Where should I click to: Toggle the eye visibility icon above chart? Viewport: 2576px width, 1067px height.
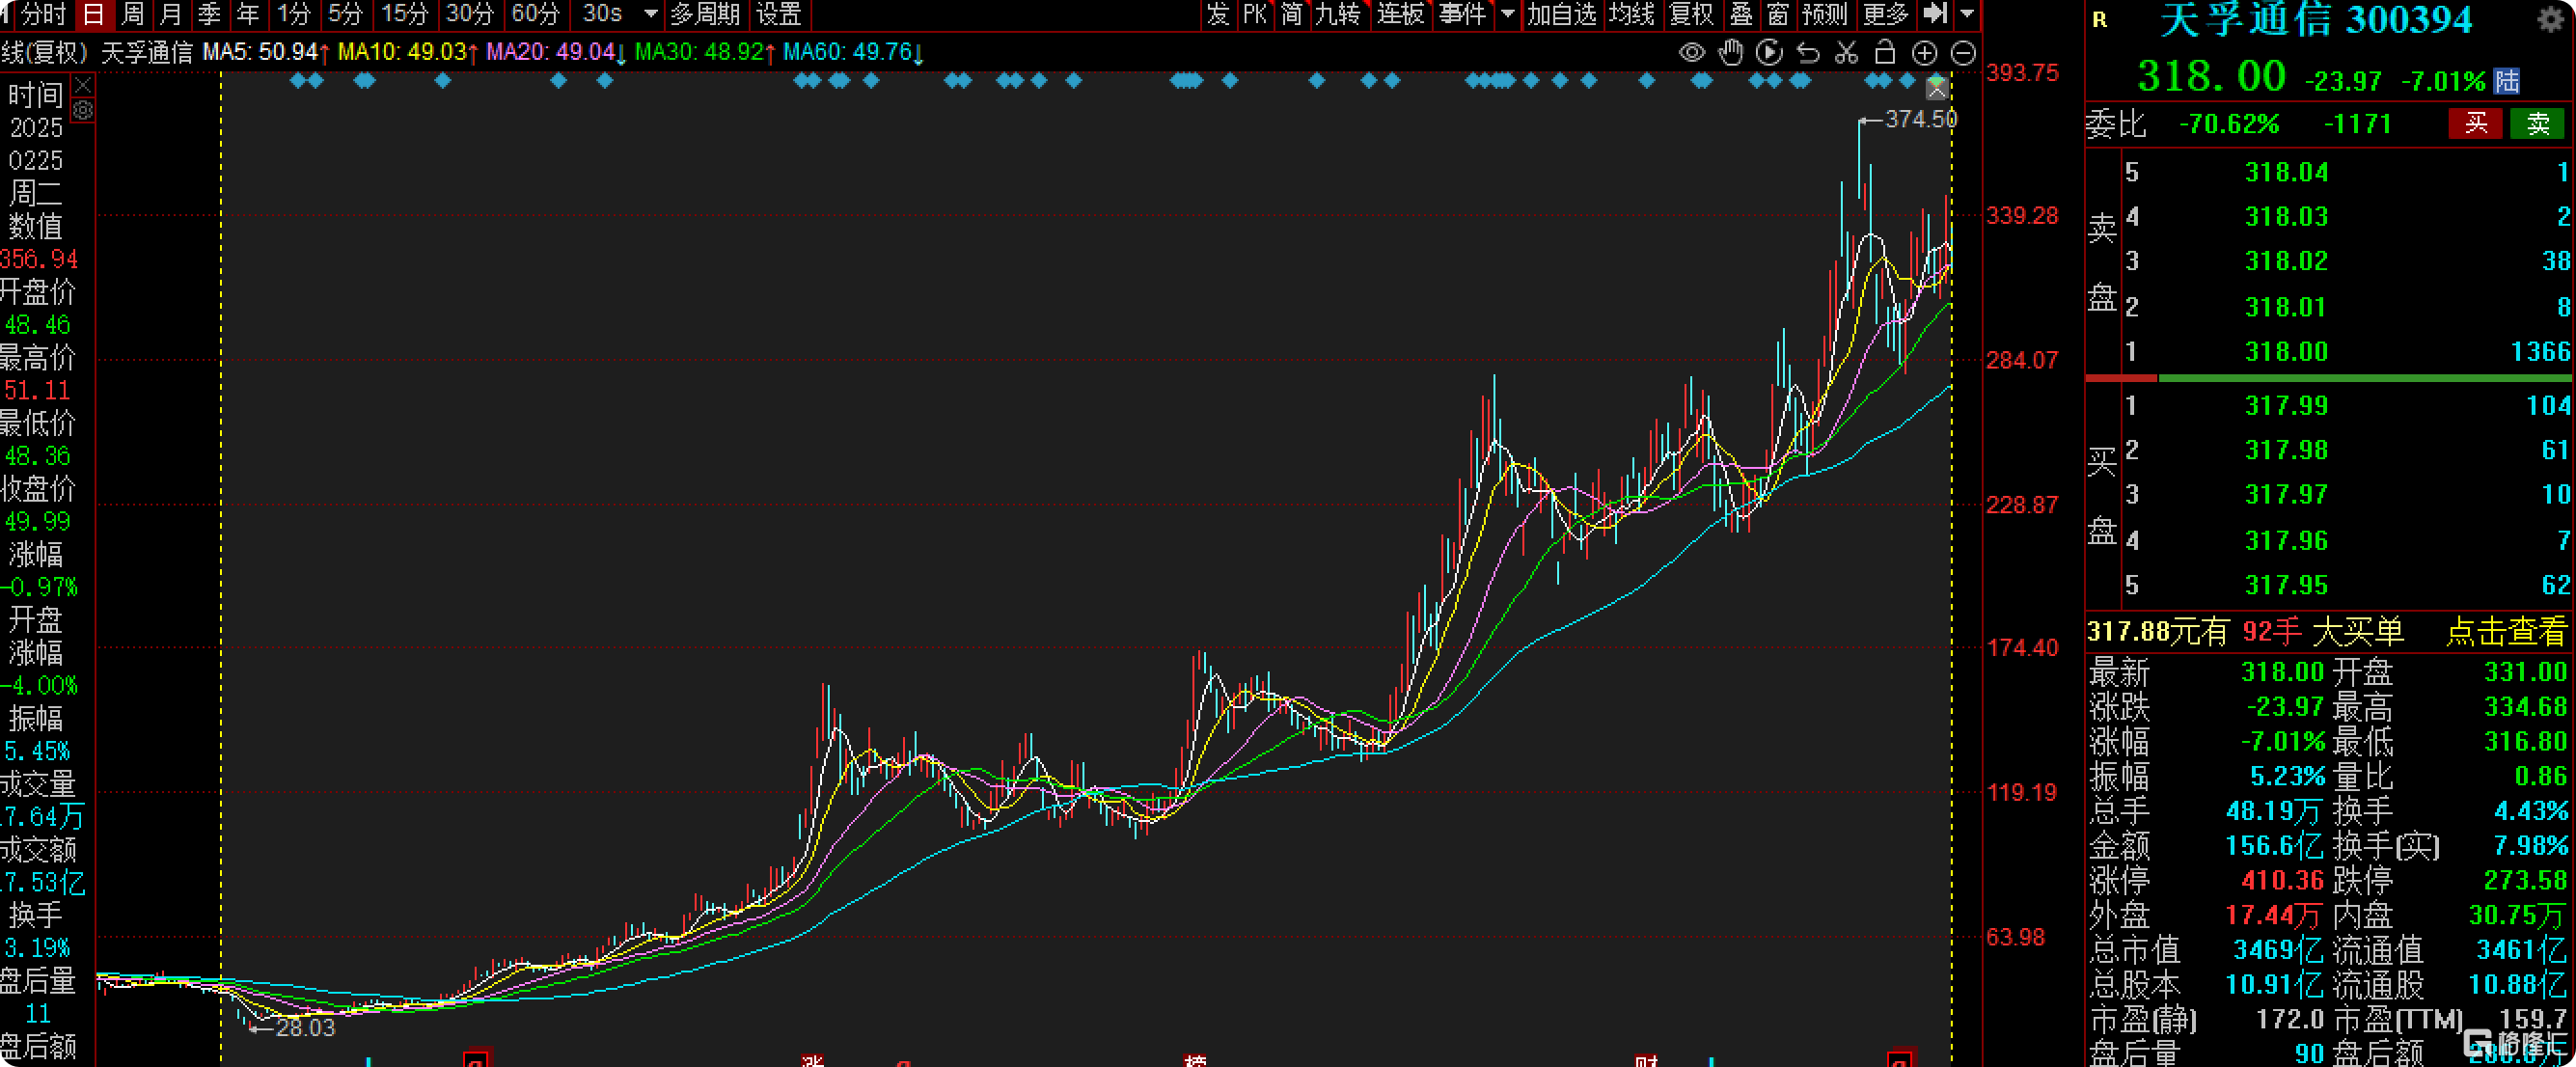(1691, 53)
